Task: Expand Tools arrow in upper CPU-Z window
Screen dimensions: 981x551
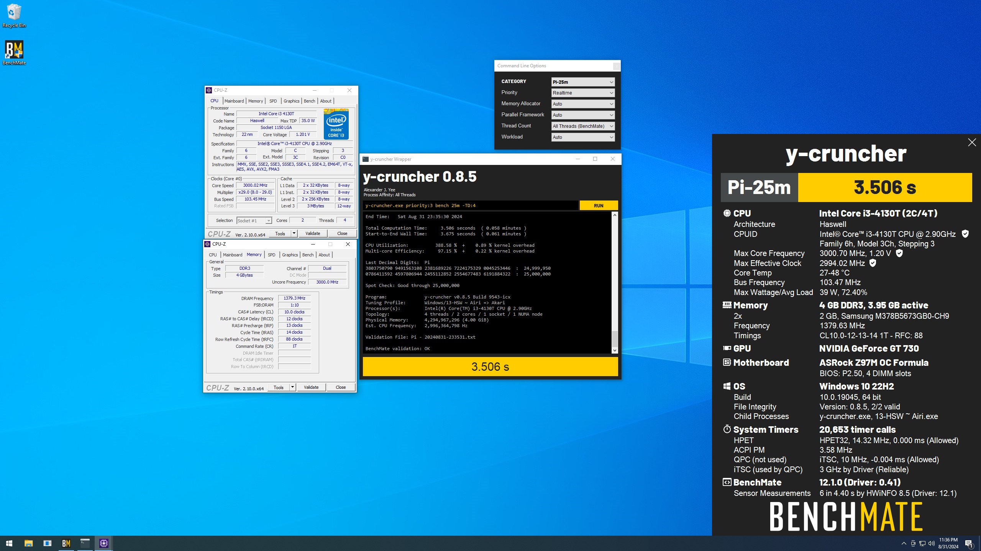Action: click(x=294, y=233)
